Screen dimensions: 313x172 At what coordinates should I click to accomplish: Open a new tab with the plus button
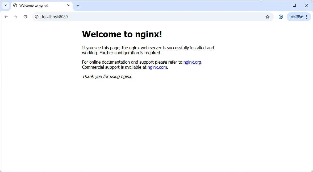tap(78, 5)
